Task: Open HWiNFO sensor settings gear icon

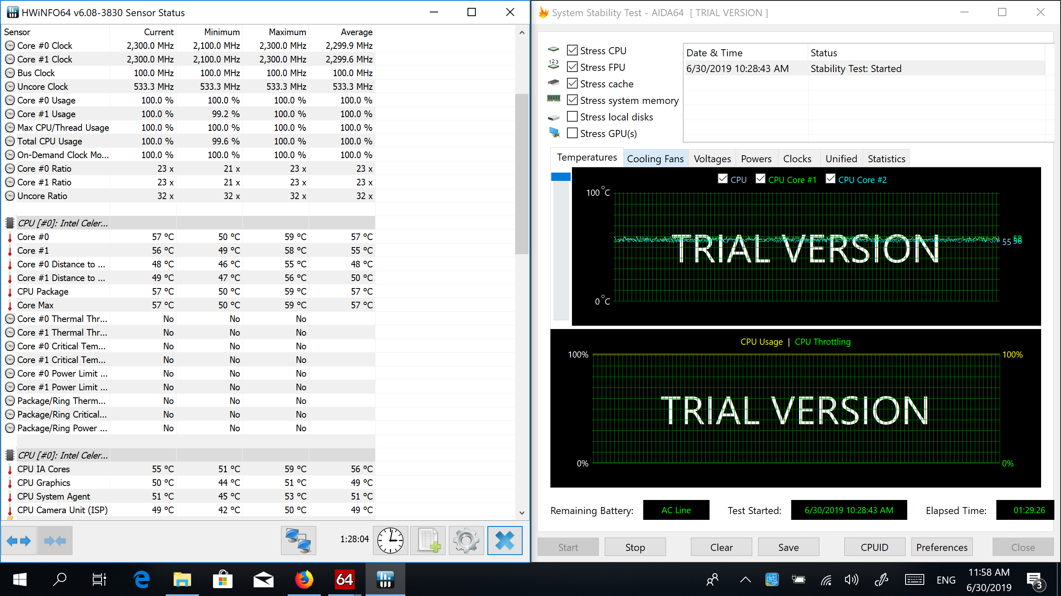Action: coord(466,541)
